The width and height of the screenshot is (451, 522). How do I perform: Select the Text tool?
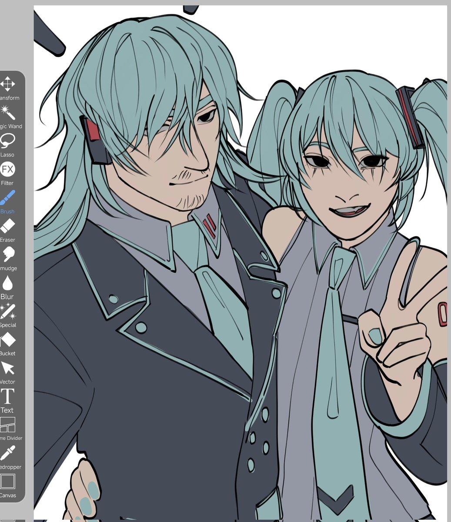pyautogui.click(x=8, y=400)
